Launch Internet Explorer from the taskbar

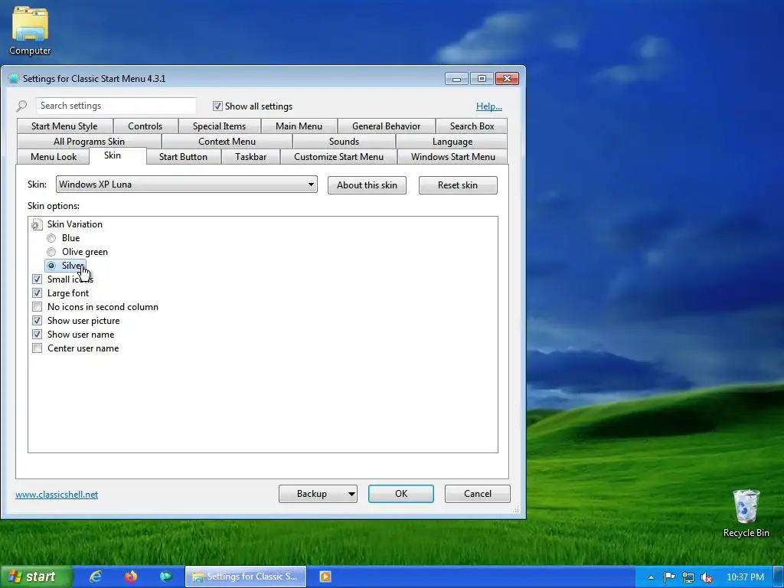96,577
